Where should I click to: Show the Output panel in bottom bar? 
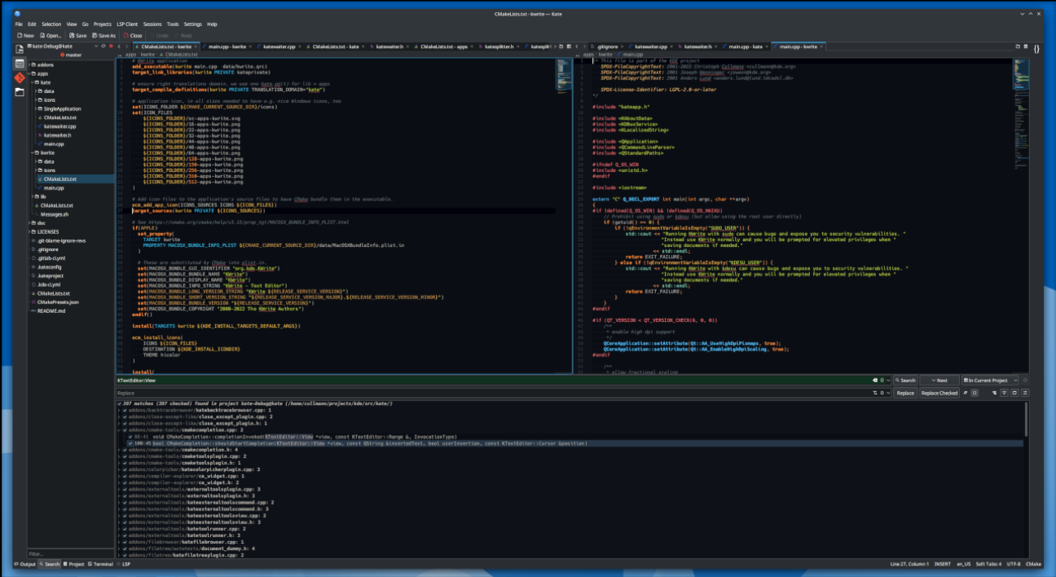pos(24,564)
